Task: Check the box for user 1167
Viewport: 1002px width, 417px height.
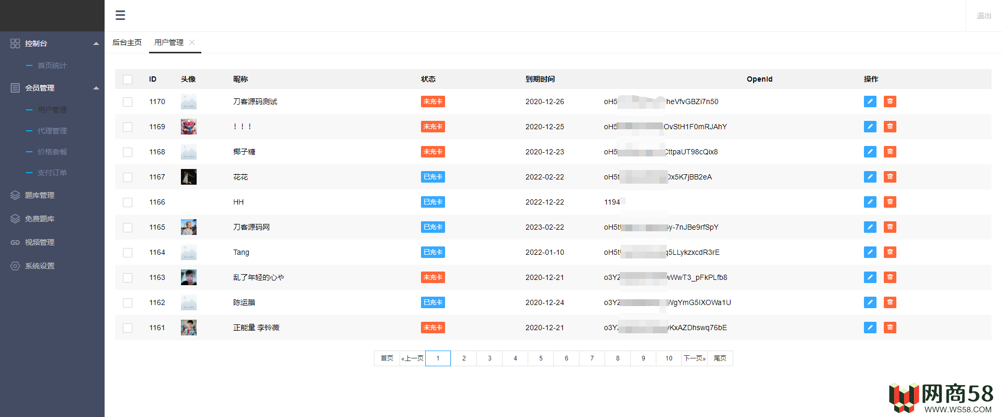Action: (x=128, y=177)
